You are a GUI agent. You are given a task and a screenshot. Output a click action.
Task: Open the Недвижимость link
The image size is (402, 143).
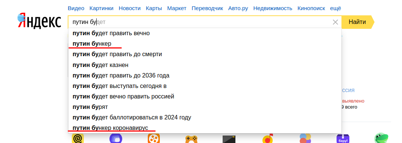pyautogui.click(x=273, y=8)
